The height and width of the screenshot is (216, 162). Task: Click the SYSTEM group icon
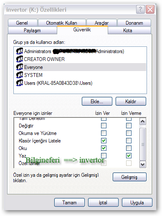(x=20, y=75)
